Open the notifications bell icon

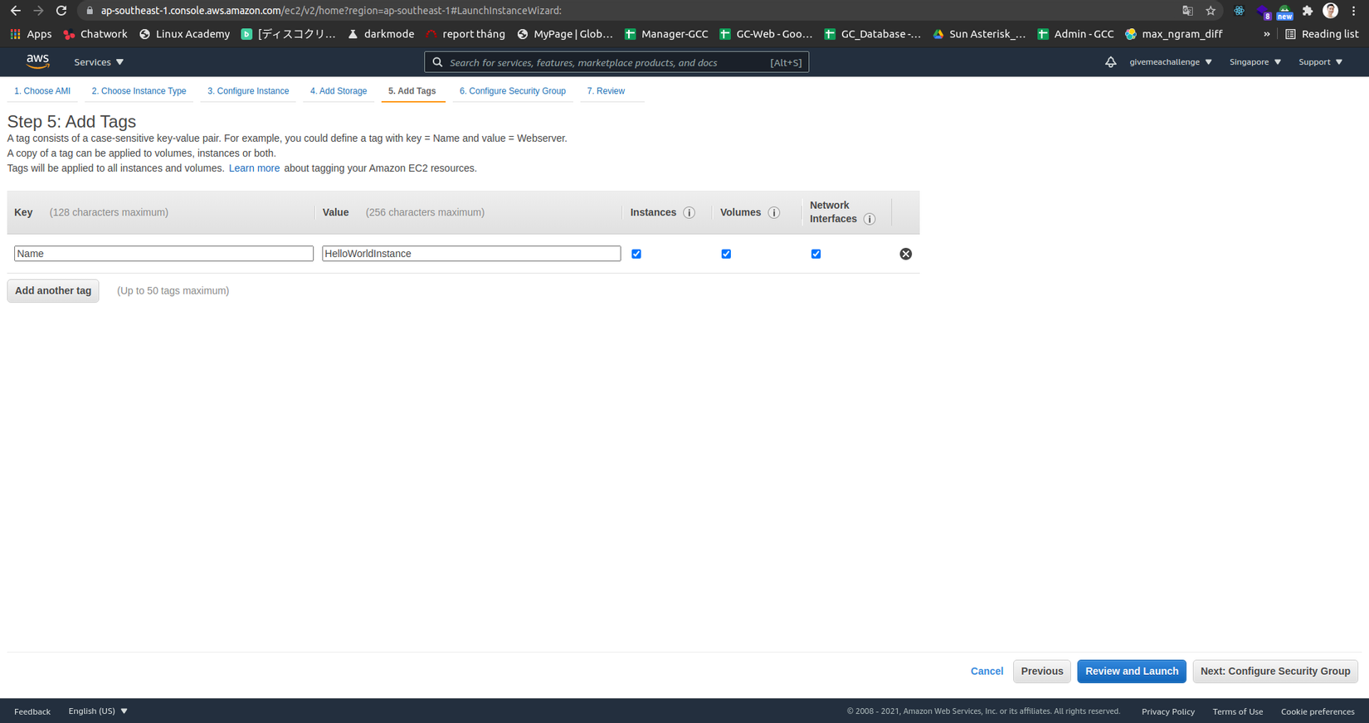click(1110, 62)
